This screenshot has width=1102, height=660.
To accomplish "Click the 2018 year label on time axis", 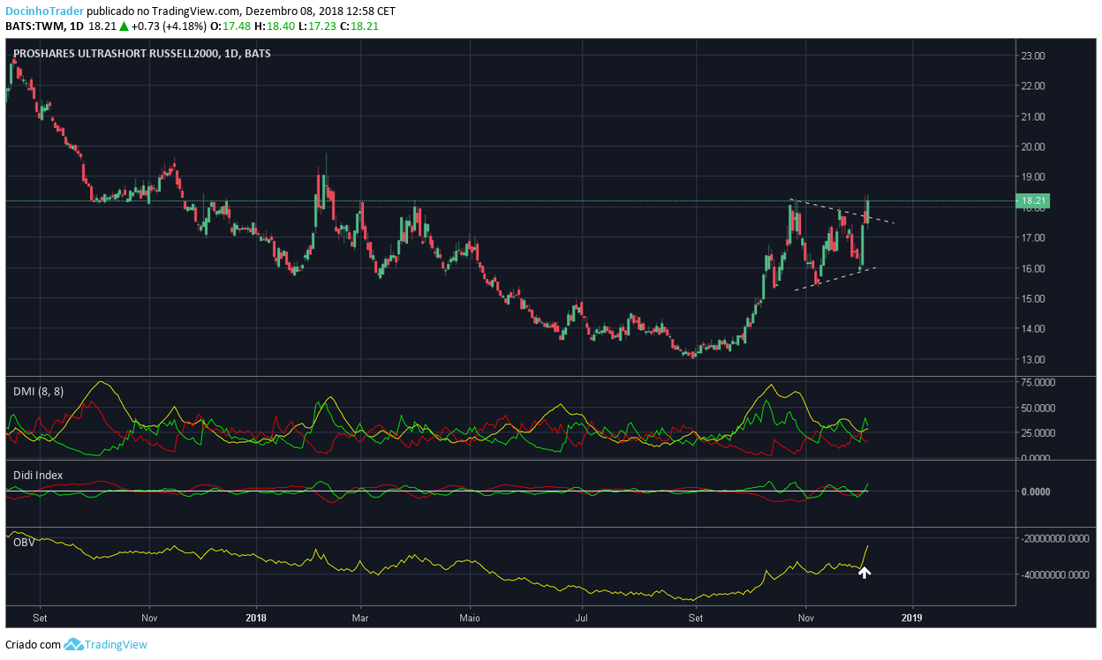I will coord(256,619).
